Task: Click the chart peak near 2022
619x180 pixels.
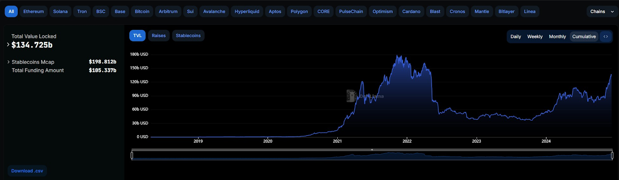Action: (398, 56)
